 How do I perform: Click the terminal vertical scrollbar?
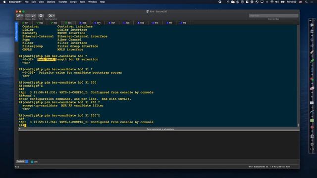(298, 76)
